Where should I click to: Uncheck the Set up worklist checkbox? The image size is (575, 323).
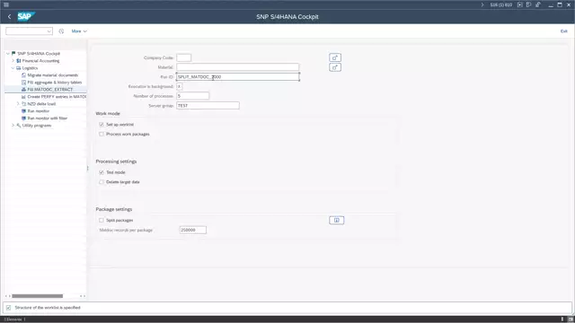click(102, 125)
